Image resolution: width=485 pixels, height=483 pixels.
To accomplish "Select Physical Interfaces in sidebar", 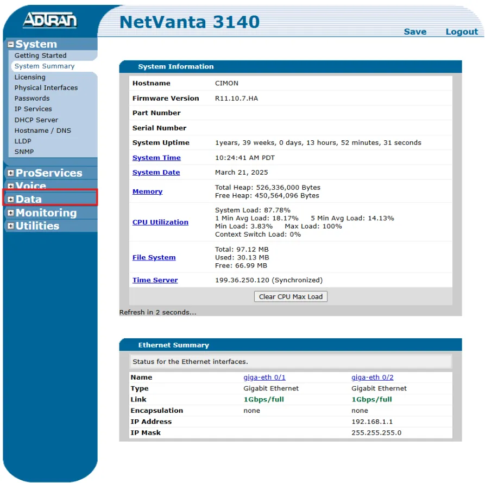I will tap(46, 88).
